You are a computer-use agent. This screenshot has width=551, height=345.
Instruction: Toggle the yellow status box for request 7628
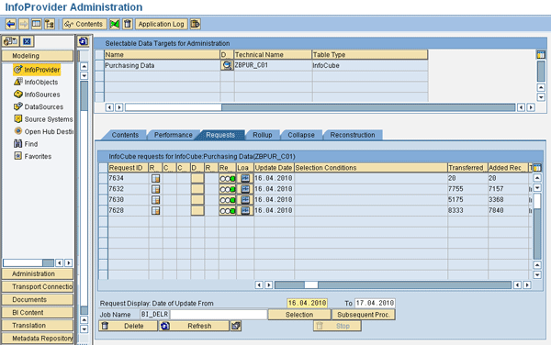pyautogui.click(x=197, y=211)
